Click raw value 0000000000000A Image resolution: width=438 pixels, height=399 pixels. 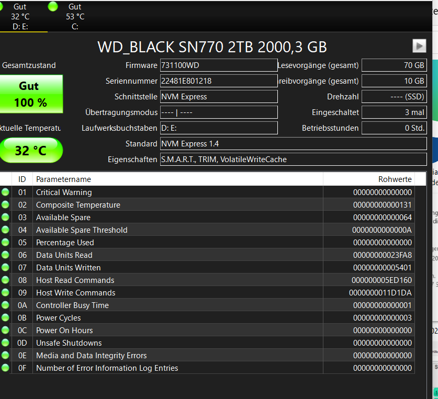382,230
